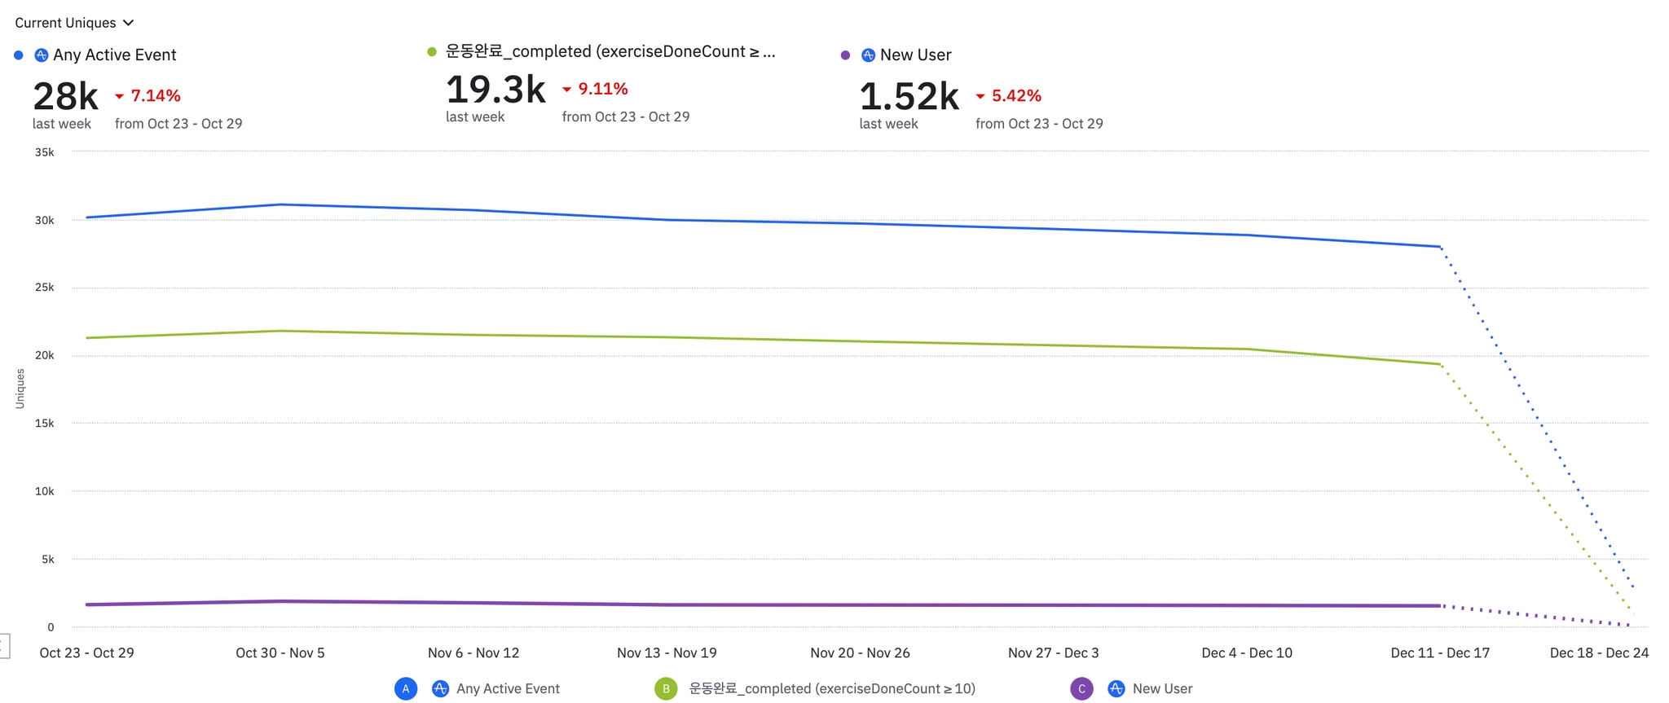
Task: Toggle 운동완료_completed series in bottom legend
Action: (x=831, y=688)
